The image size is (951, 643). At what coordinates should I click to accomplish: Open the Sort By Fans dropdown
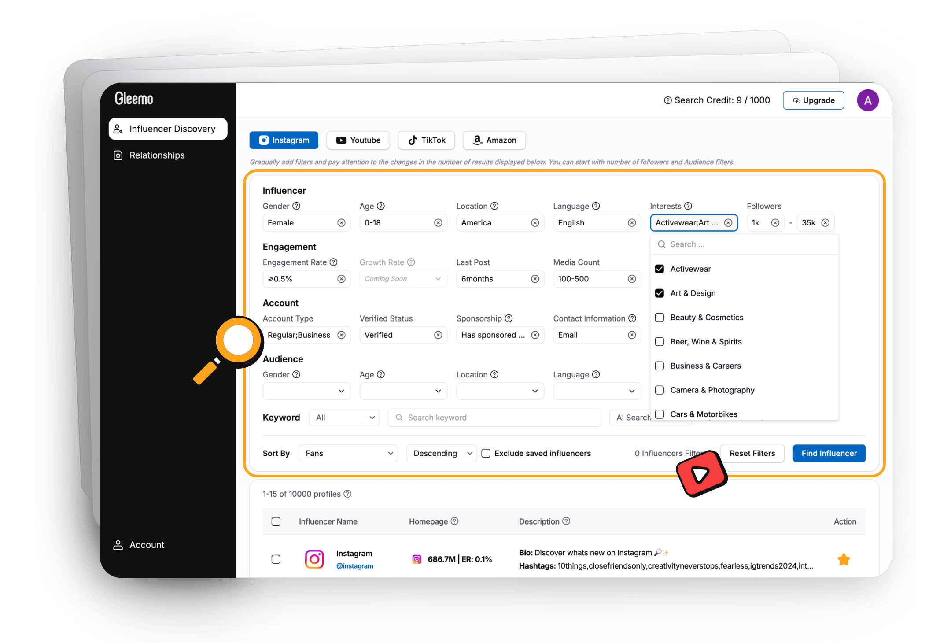348,453
